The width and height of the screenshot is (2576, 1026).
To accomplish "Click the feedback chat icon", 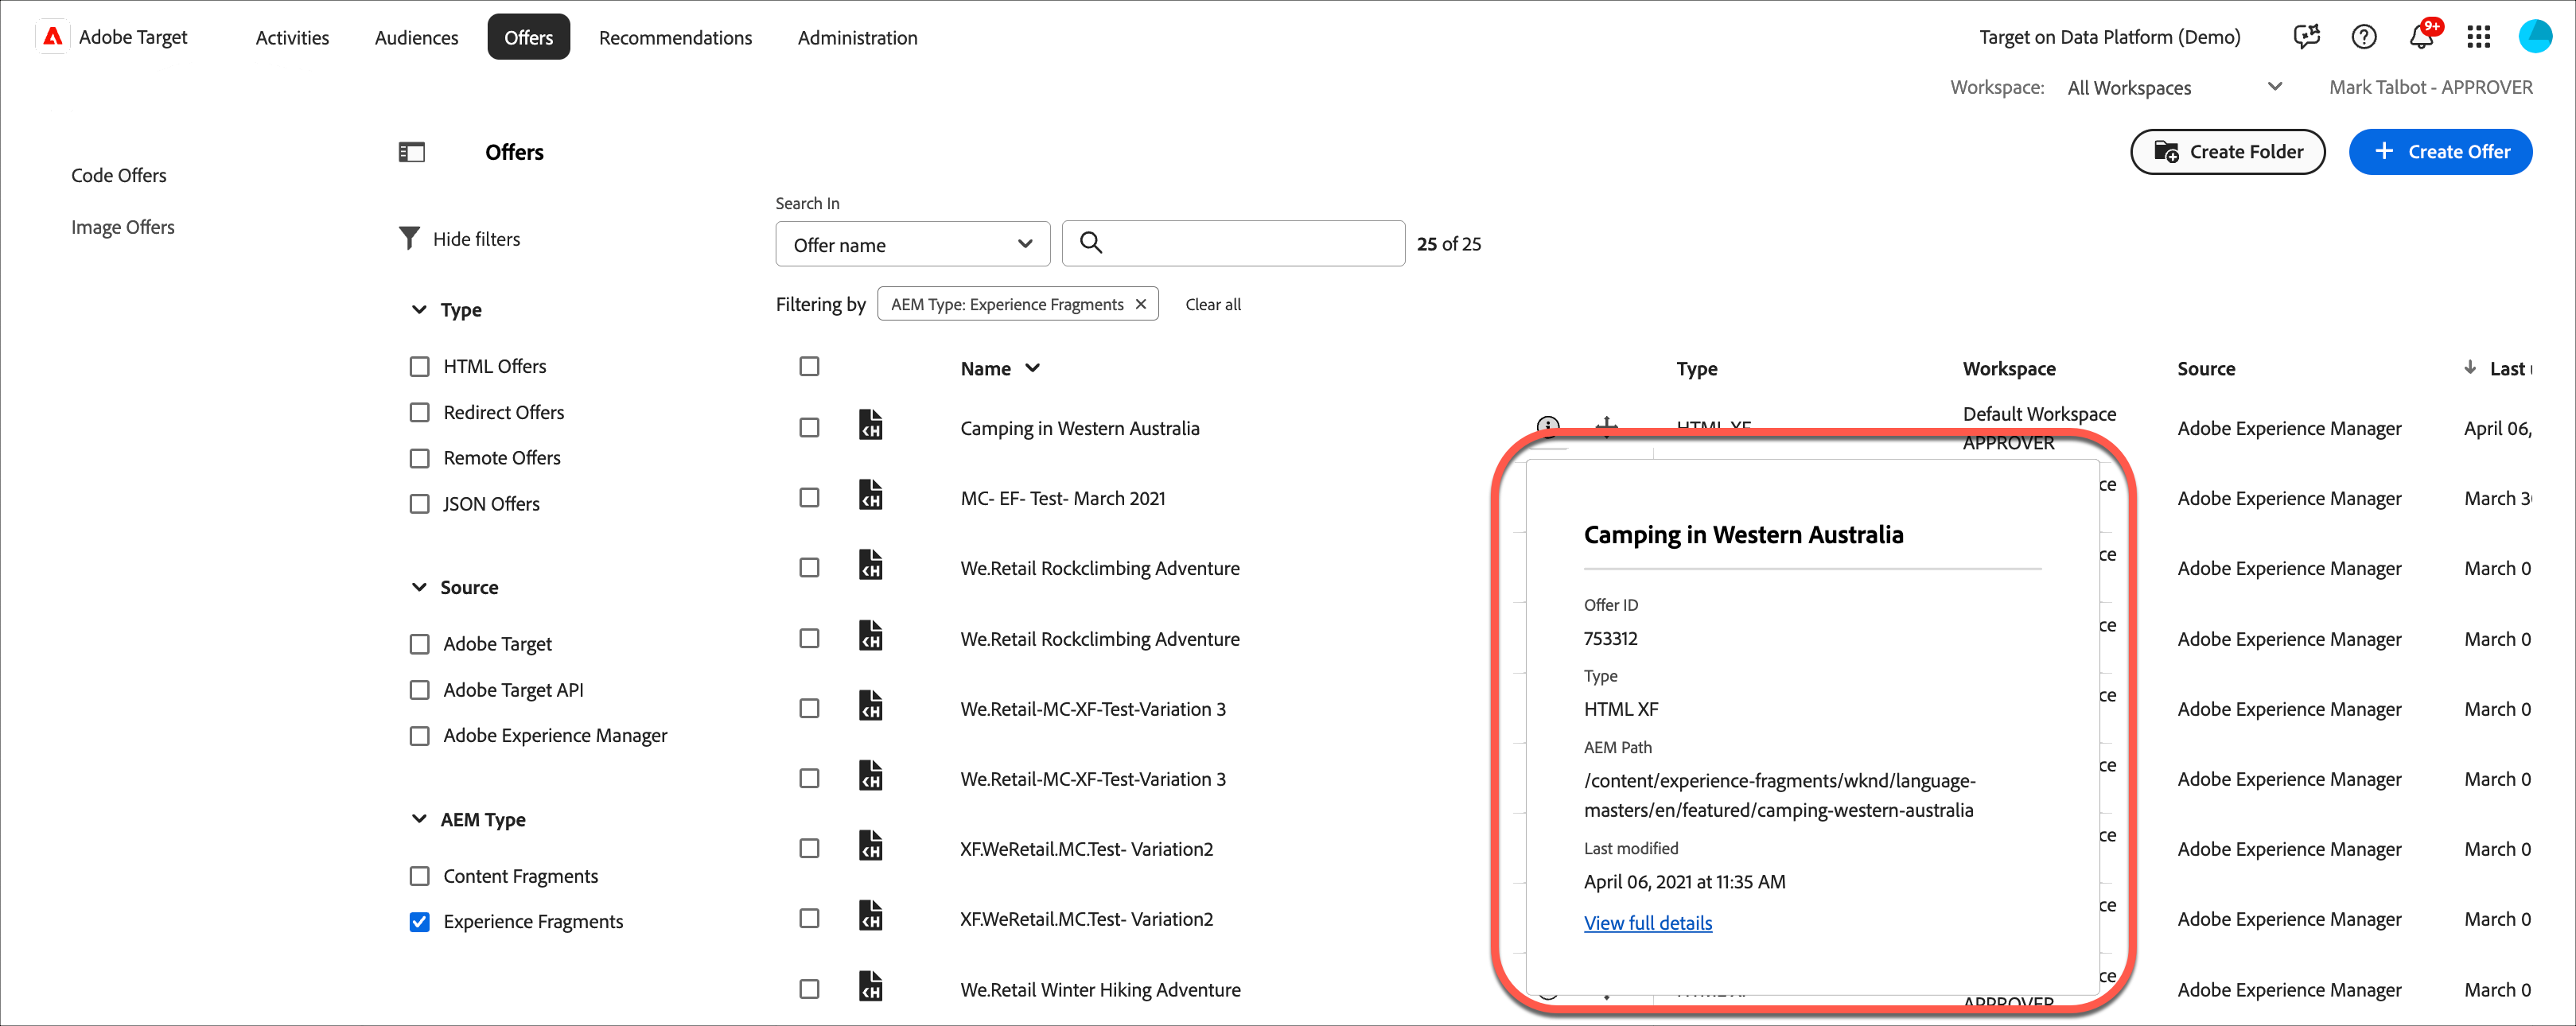I will tap(2306, 38).
